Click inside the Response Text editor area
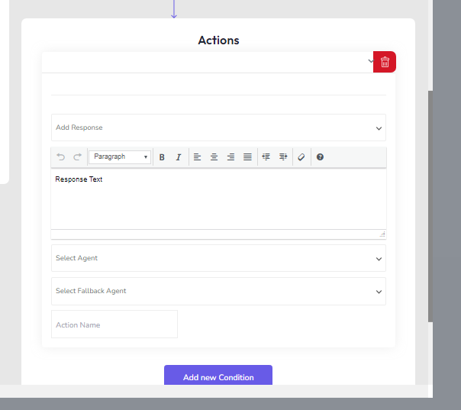The height and width of the screenshot is (410, 461). point(218,199)
